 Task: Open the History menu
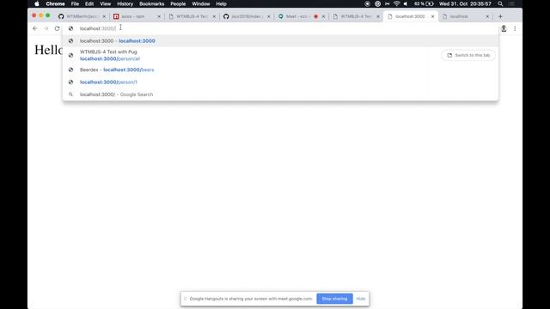pyautogui.click(x=125, y=3)
